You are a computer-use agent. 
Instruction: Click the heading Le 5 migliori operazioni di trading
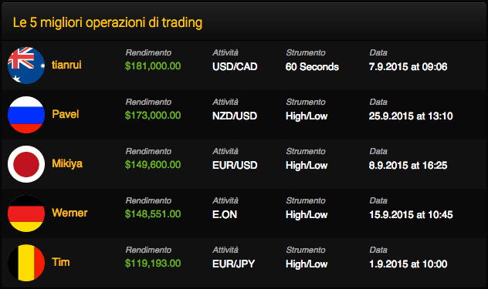pyautogui.click(x=107, y=22)
